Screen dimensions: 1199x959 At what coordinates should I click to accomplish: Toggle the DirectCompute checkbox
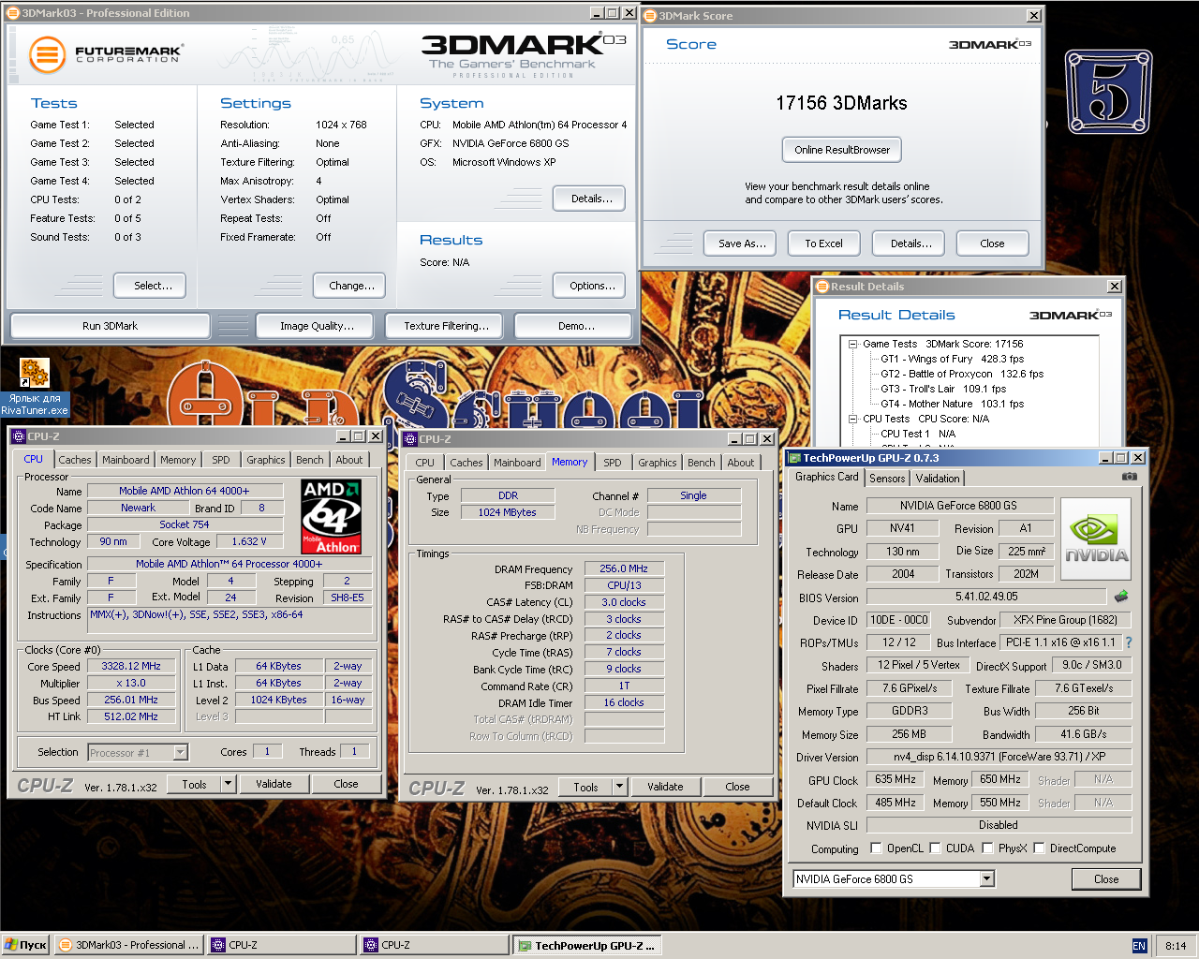pos(1039,848)
